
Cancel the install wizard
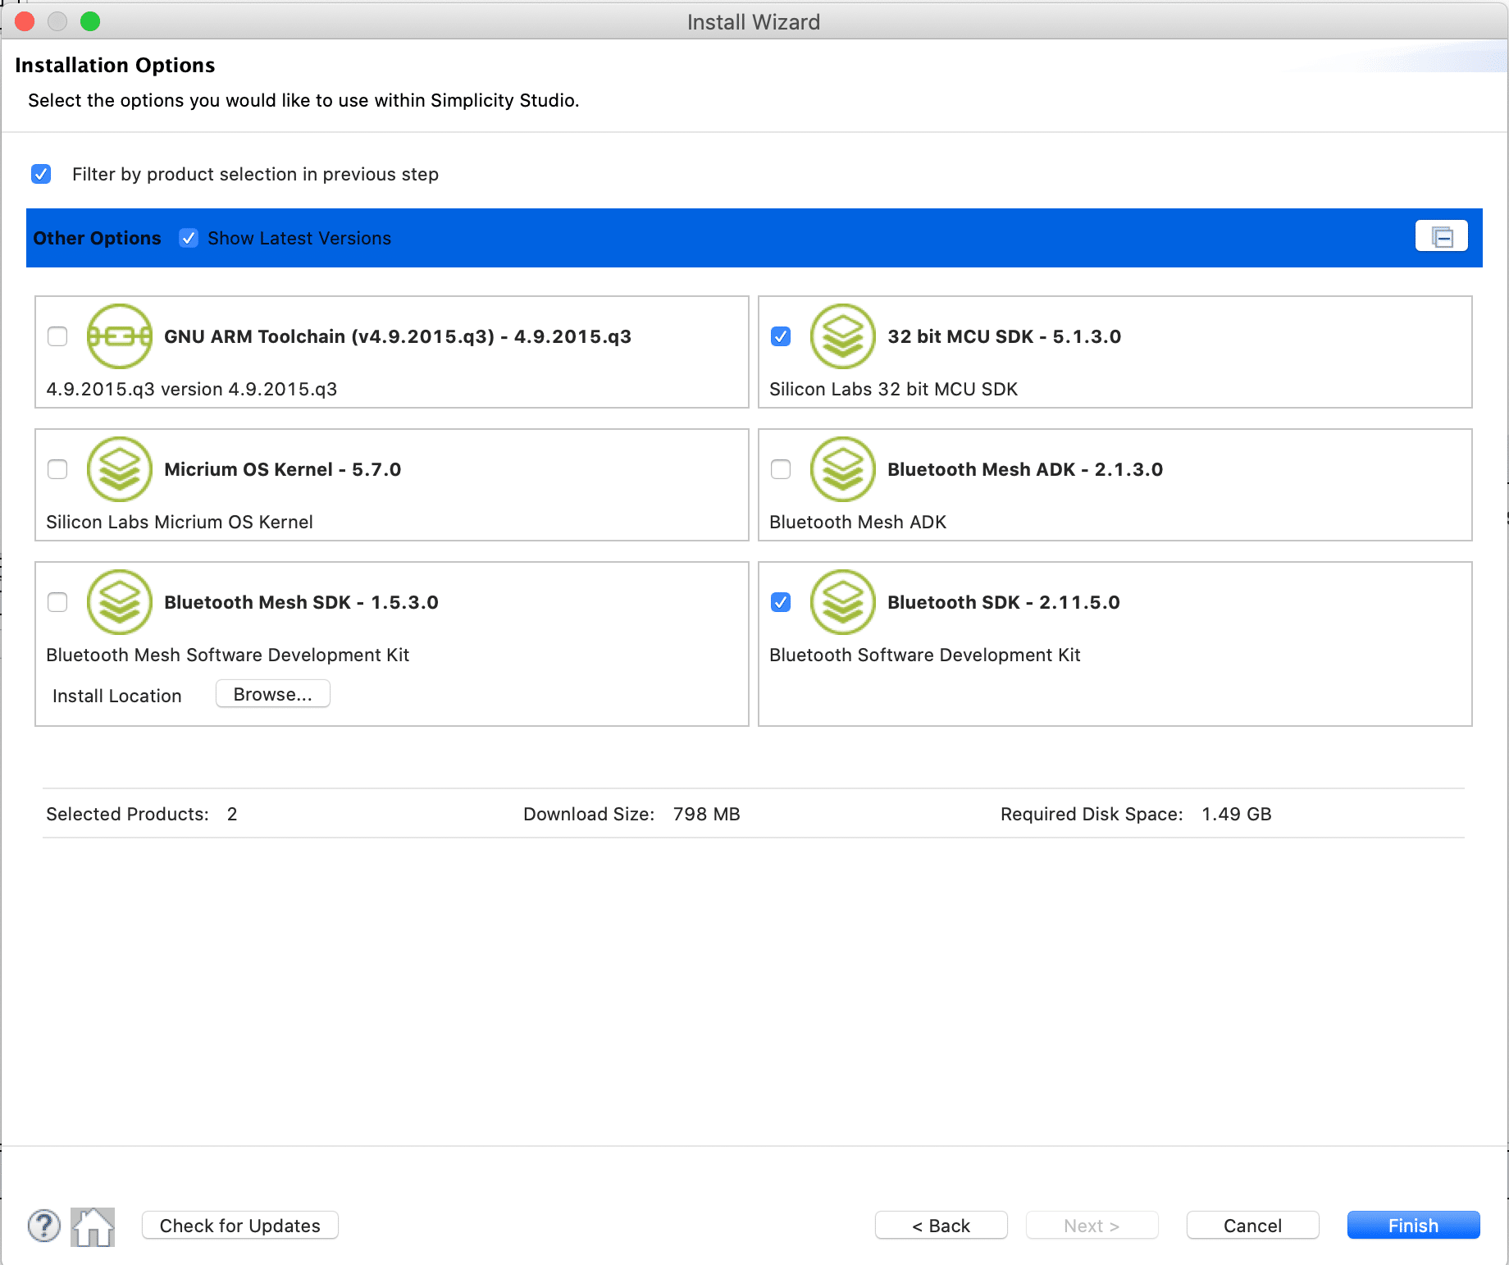click(x=1251, y=1226)
